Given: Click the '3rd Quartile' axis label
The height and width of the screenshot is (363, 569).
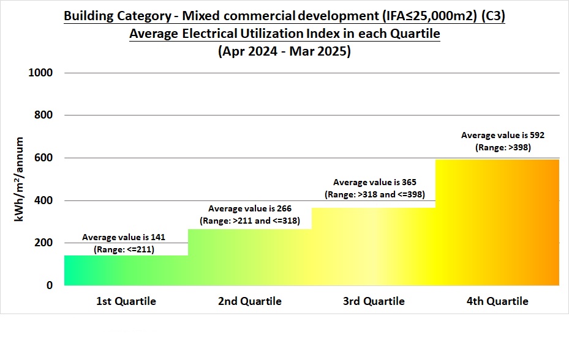Looking at the screenshot, I should 374,301.
